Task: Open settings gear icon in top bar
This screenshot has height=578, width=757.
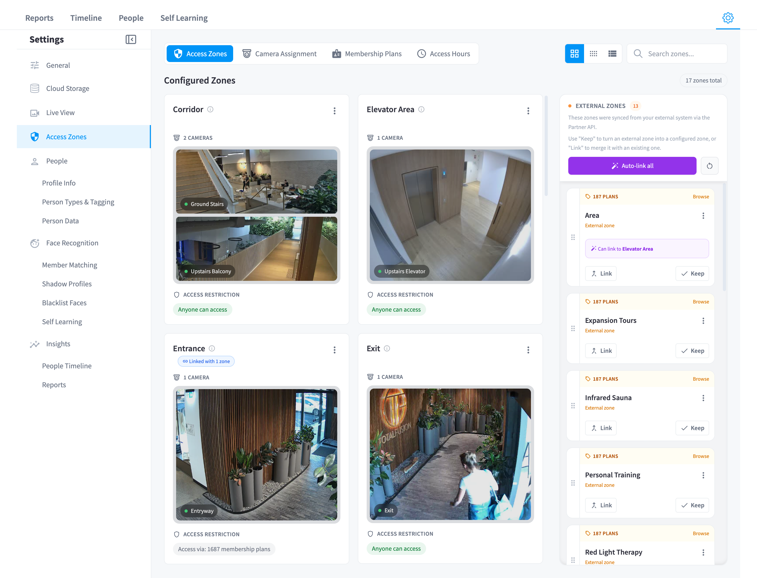Action: click(727, 18)
